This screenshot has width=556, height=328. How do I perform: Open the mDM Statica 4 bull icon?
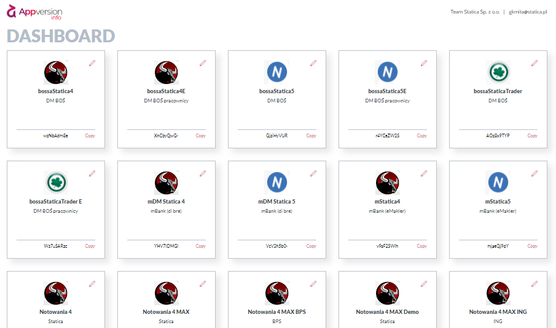tap(166, 183)
